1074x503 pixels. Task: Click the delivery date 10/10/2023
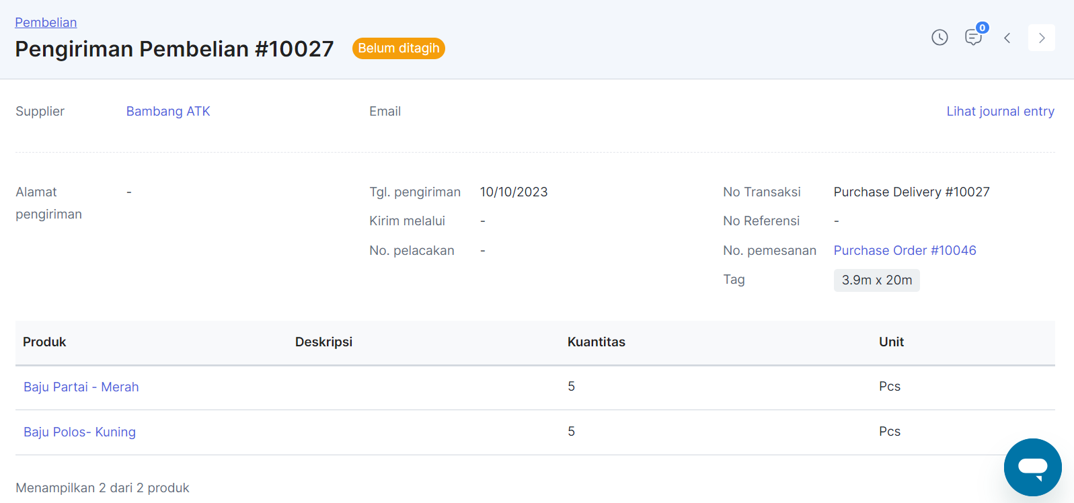click(514, 192)
